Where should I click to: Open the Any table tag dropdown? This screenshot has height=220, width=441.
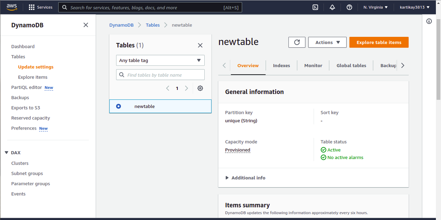[x=160, y=60]
